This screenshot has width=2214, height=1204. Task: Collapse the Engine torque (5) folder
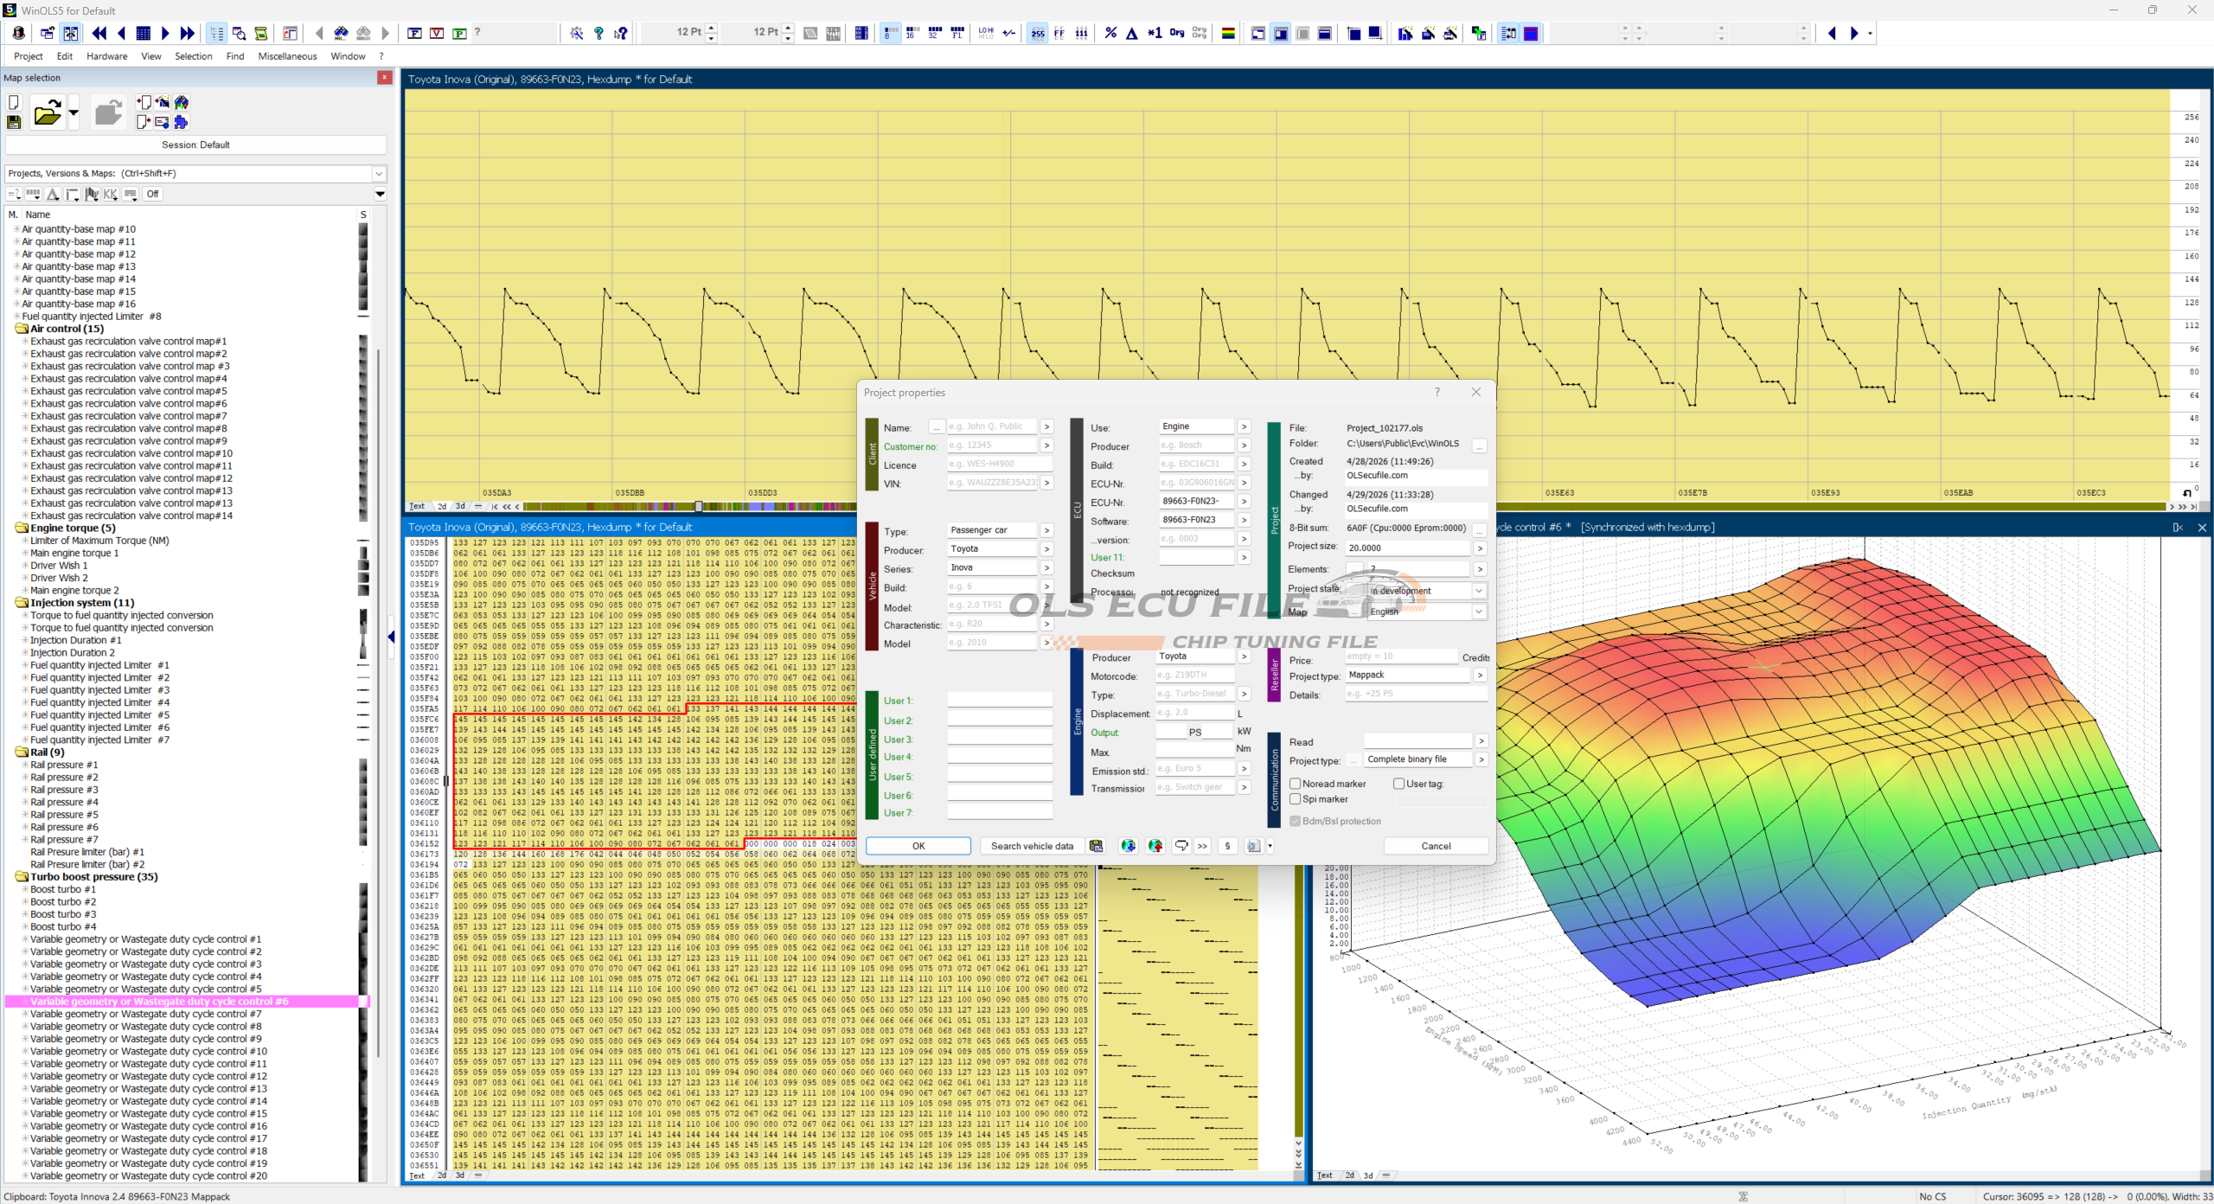[x=22, y=528]
